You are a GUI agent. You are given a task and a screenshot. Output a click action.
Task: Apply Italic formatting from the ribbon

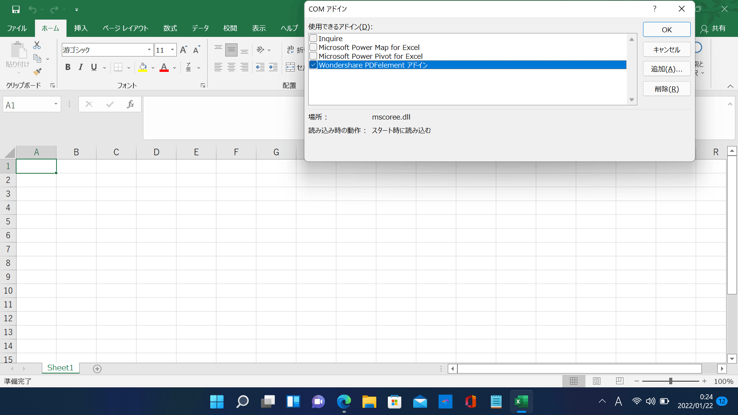tap(81, 67)
